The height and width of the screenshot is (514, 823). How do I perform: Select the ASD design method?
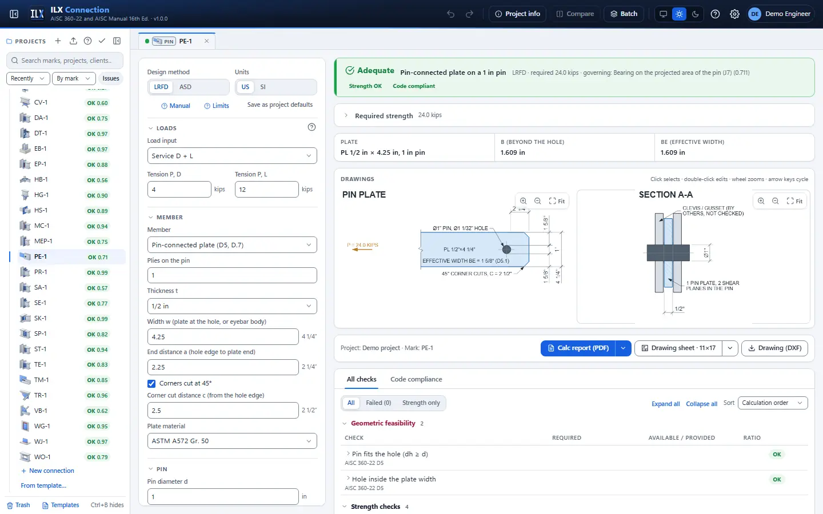tap(185, 87)
